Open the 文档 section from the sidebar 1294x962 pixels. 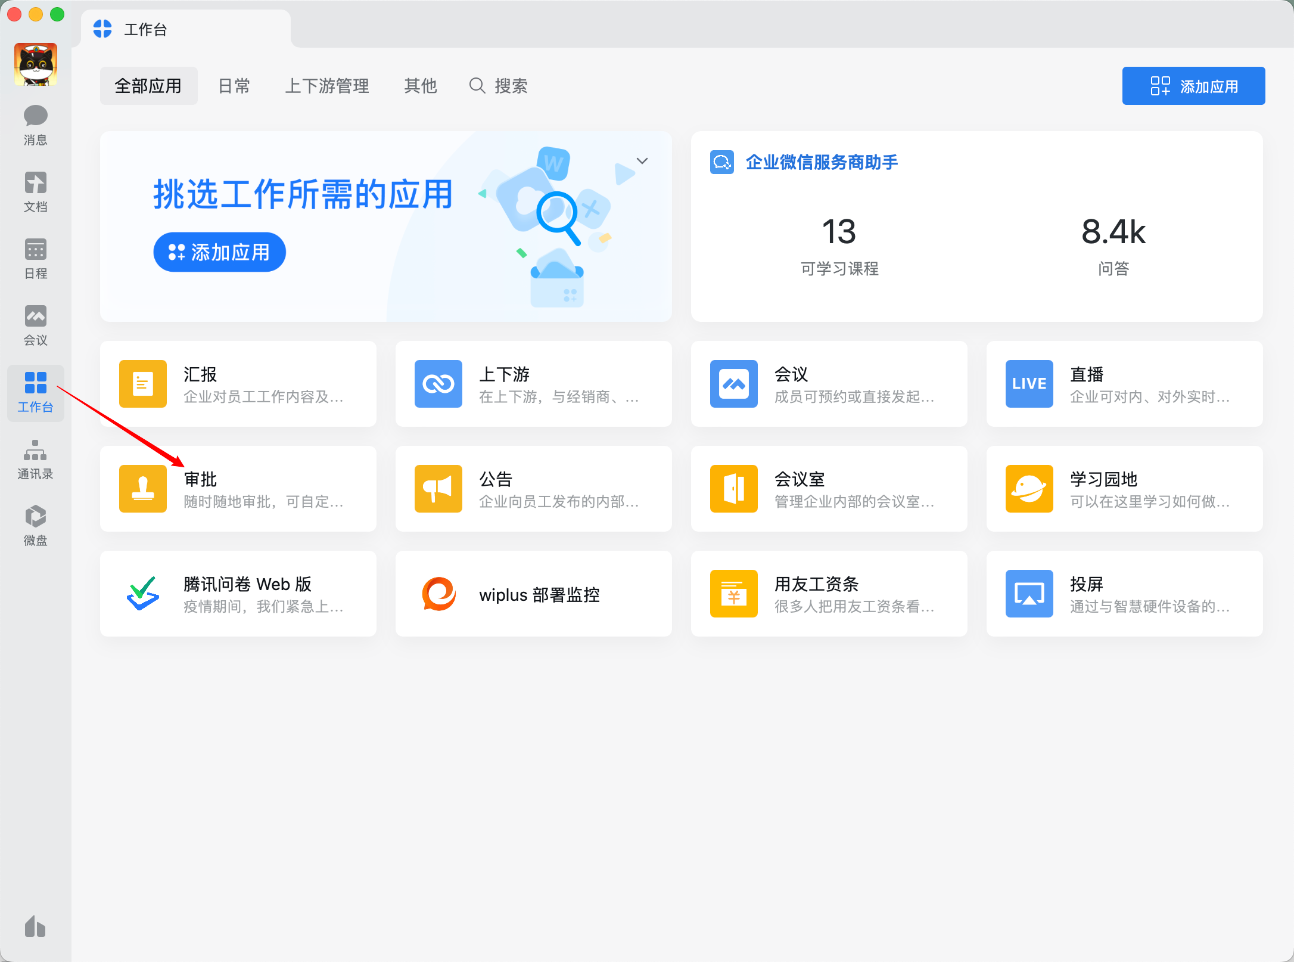pos(35,191)
